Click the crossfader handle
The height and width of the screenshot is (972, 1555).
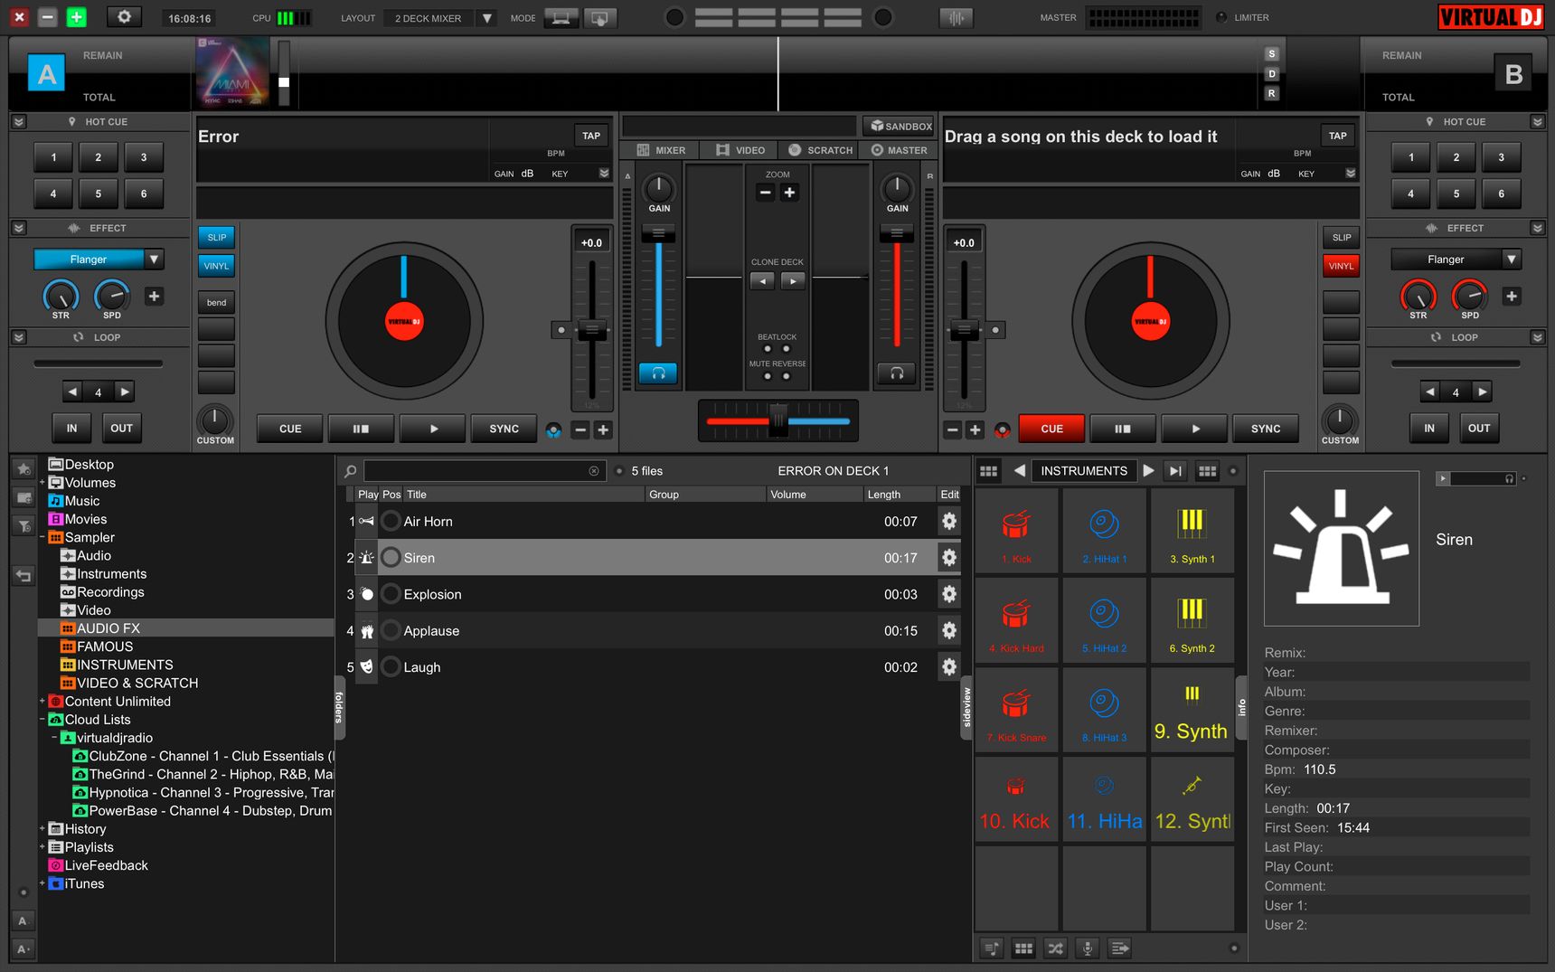click(x=778, y=420)
